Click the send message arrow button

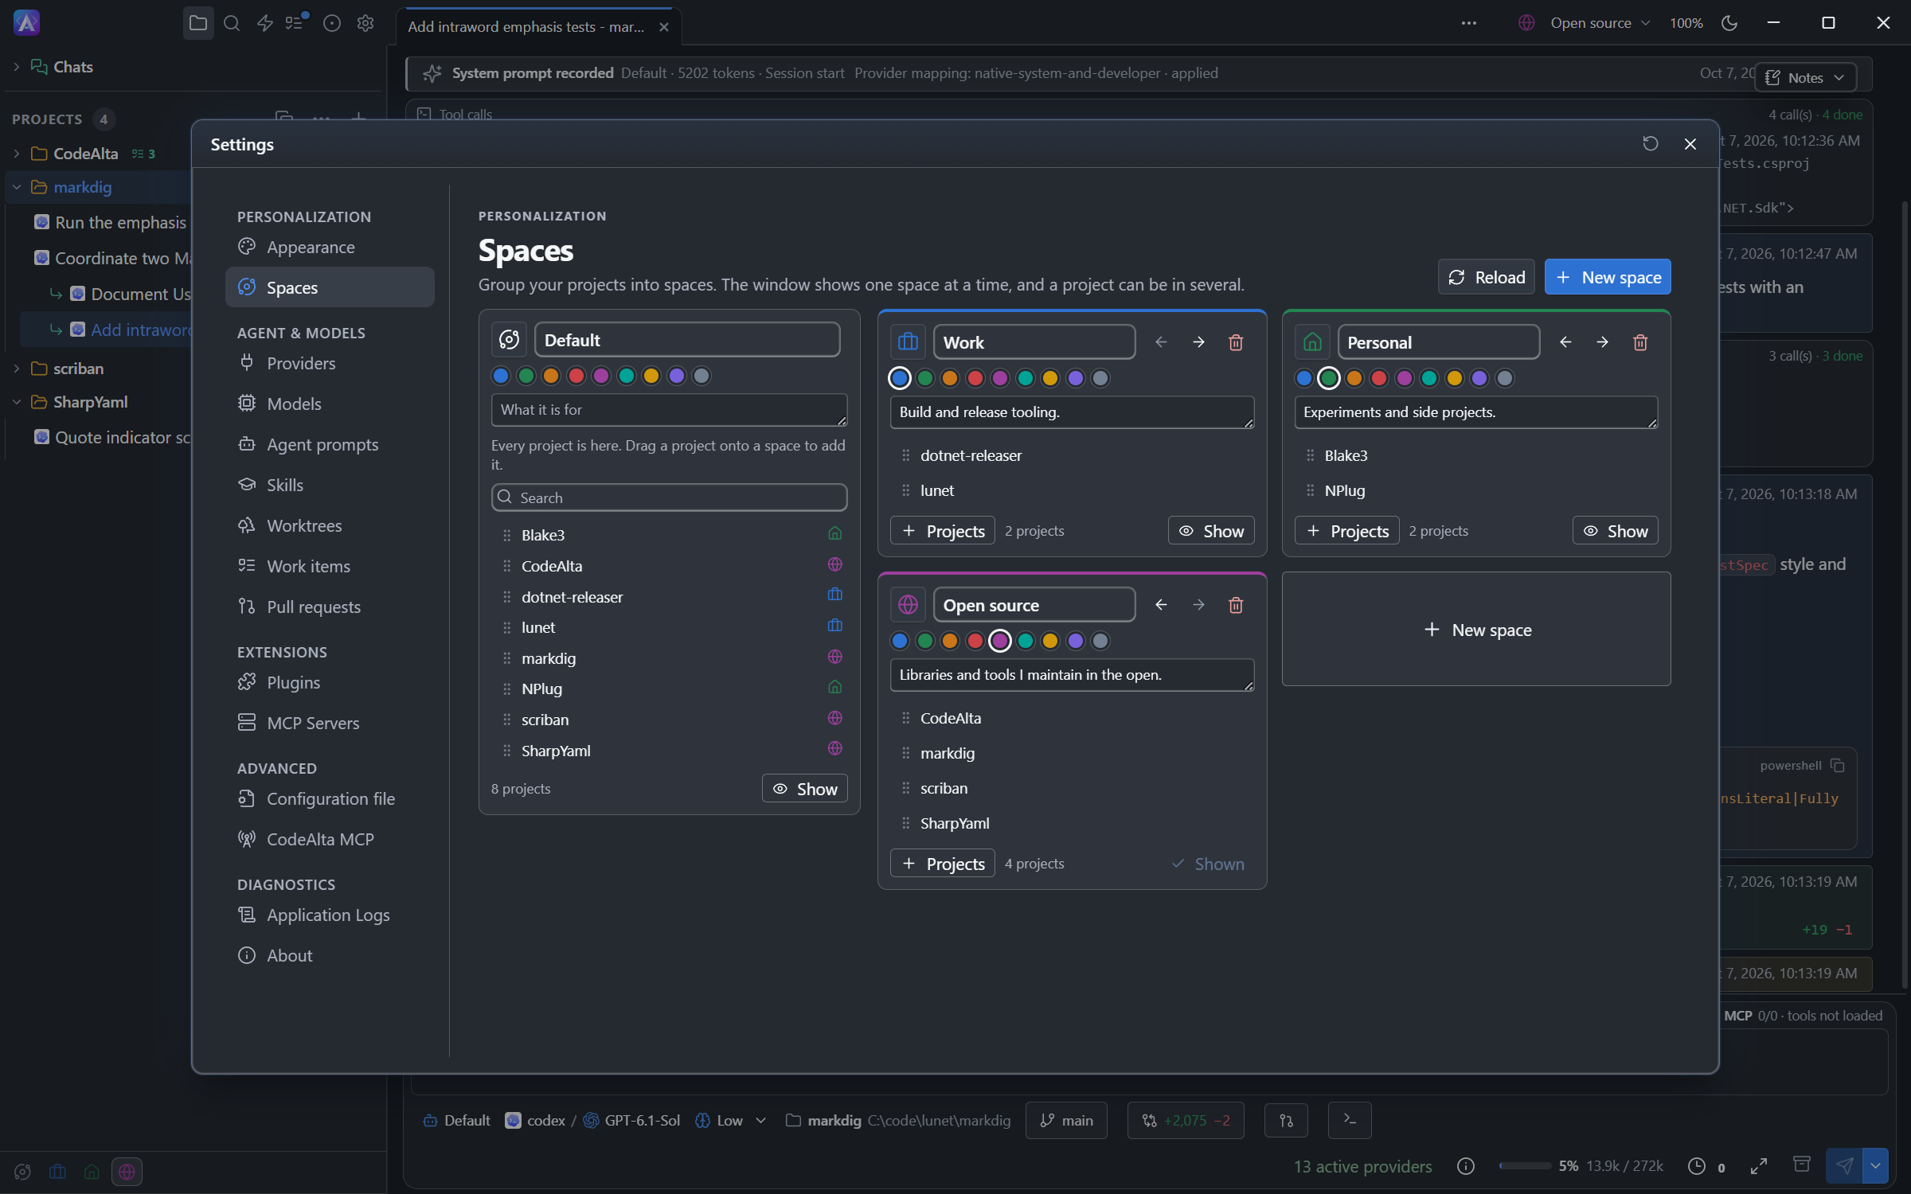(1844, 1166)
